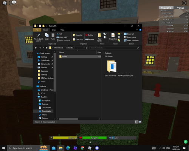Go up one folder level
The width and height of the screenshot is (189, 151).
point(46,48)
